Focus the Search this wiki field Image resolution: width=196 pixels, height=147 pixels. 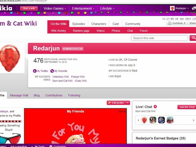click(x=160, y=38)
